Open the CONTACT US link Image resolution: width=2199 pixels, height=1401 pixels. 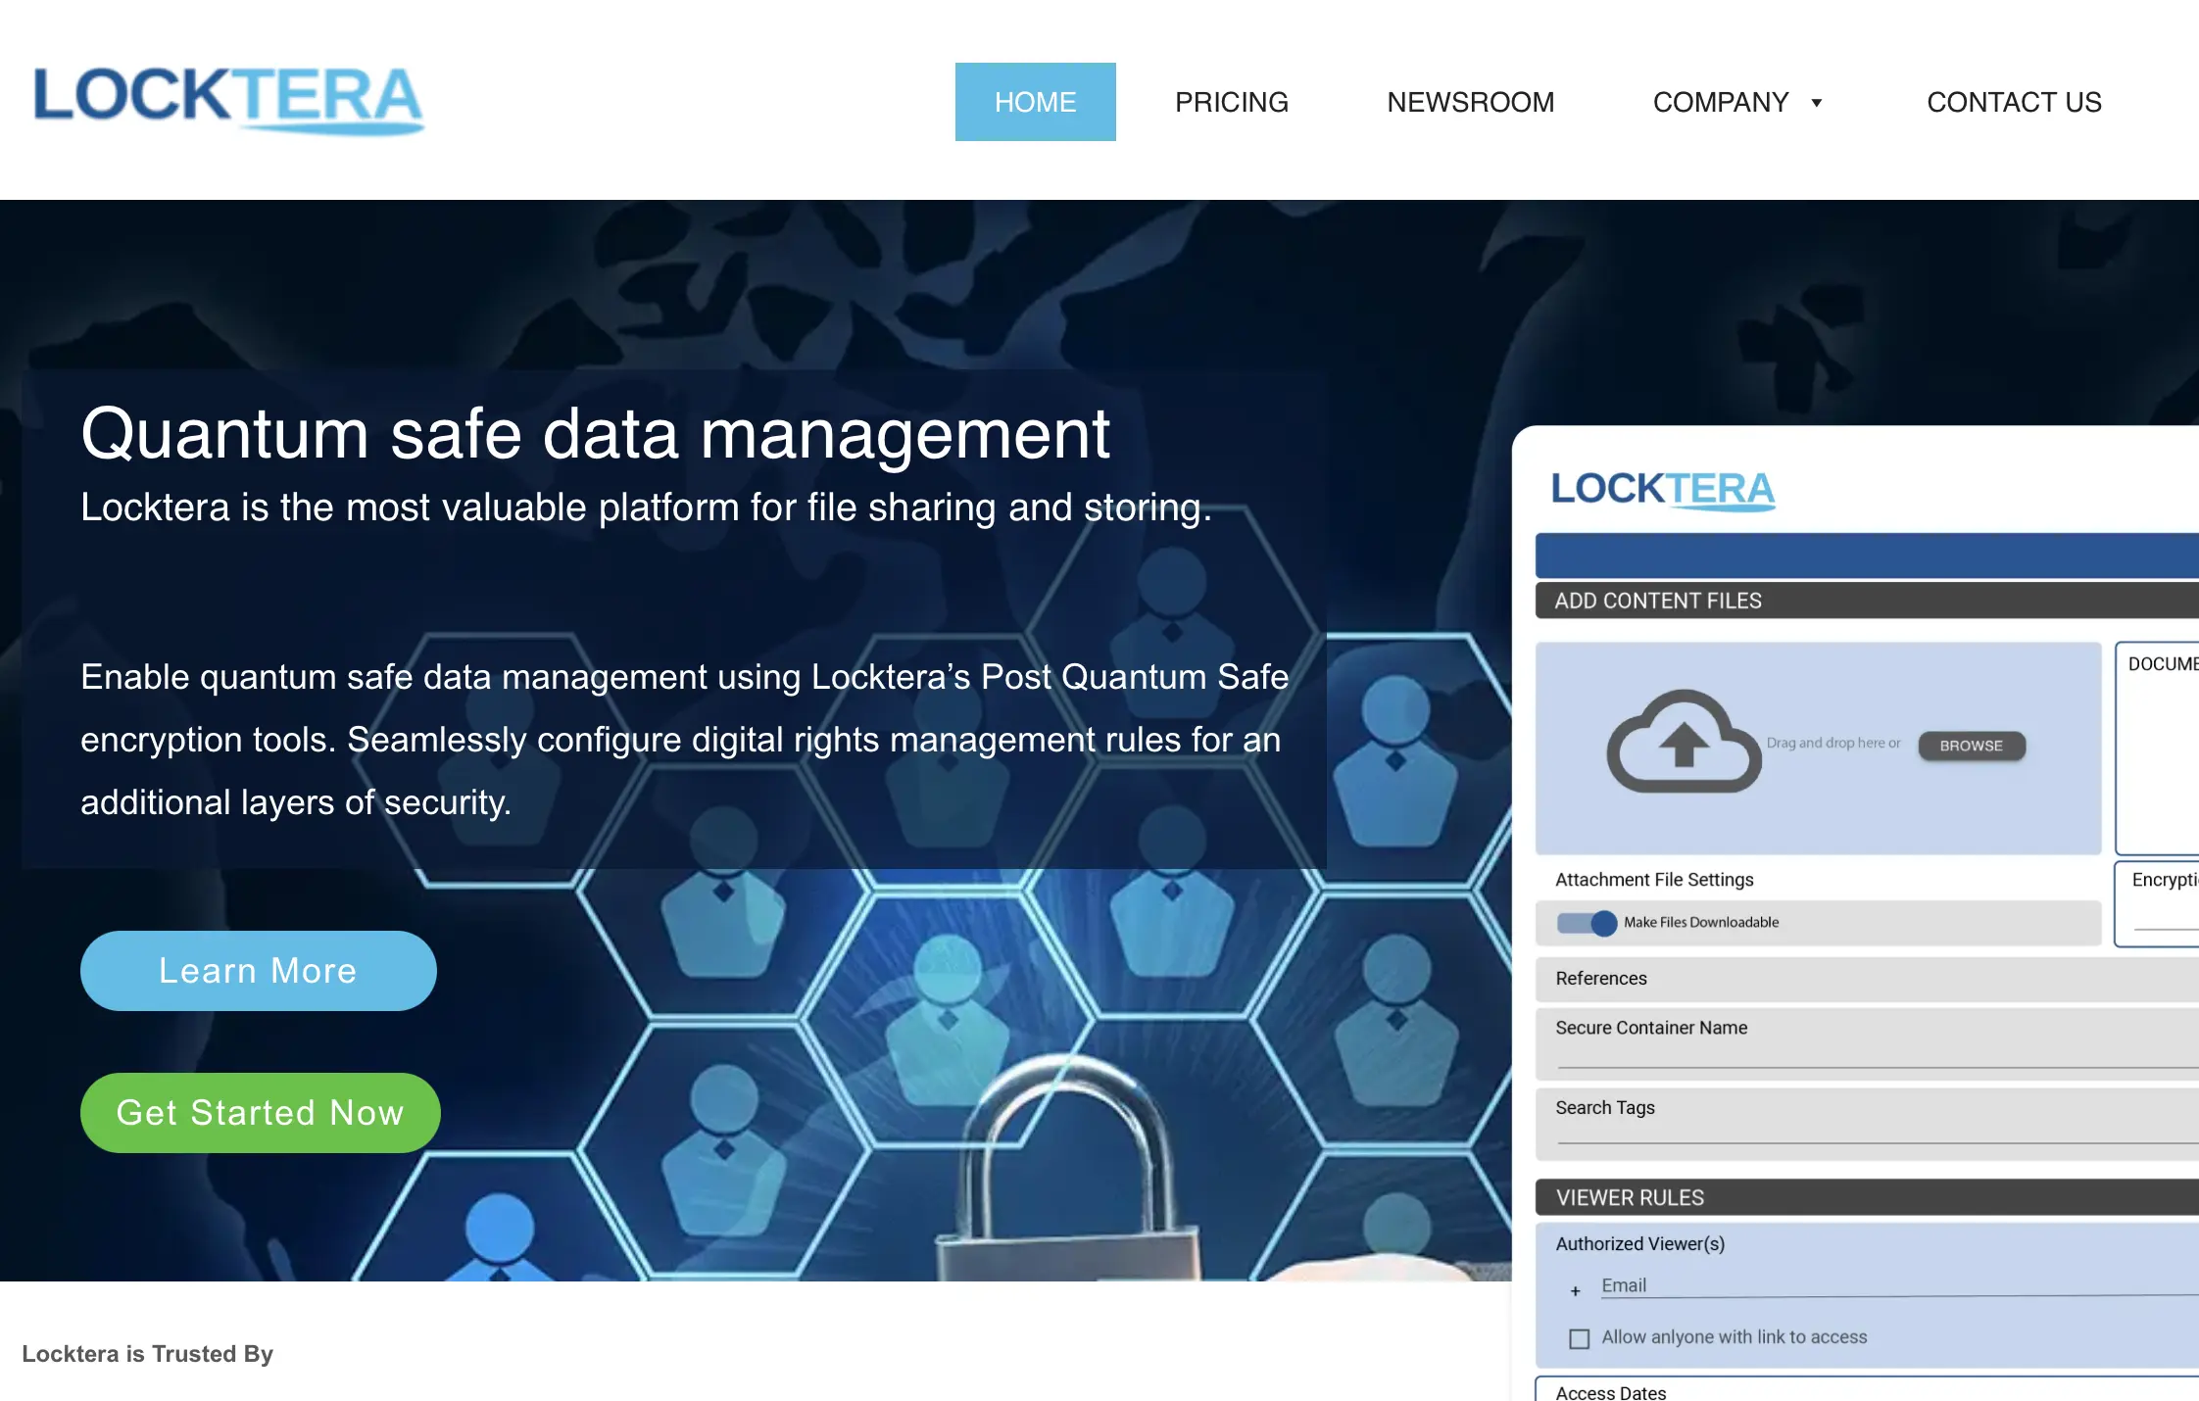click(2013, 101)
